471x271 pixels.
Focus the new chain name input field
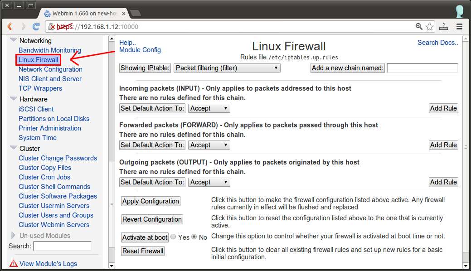(x=422, y=68)
